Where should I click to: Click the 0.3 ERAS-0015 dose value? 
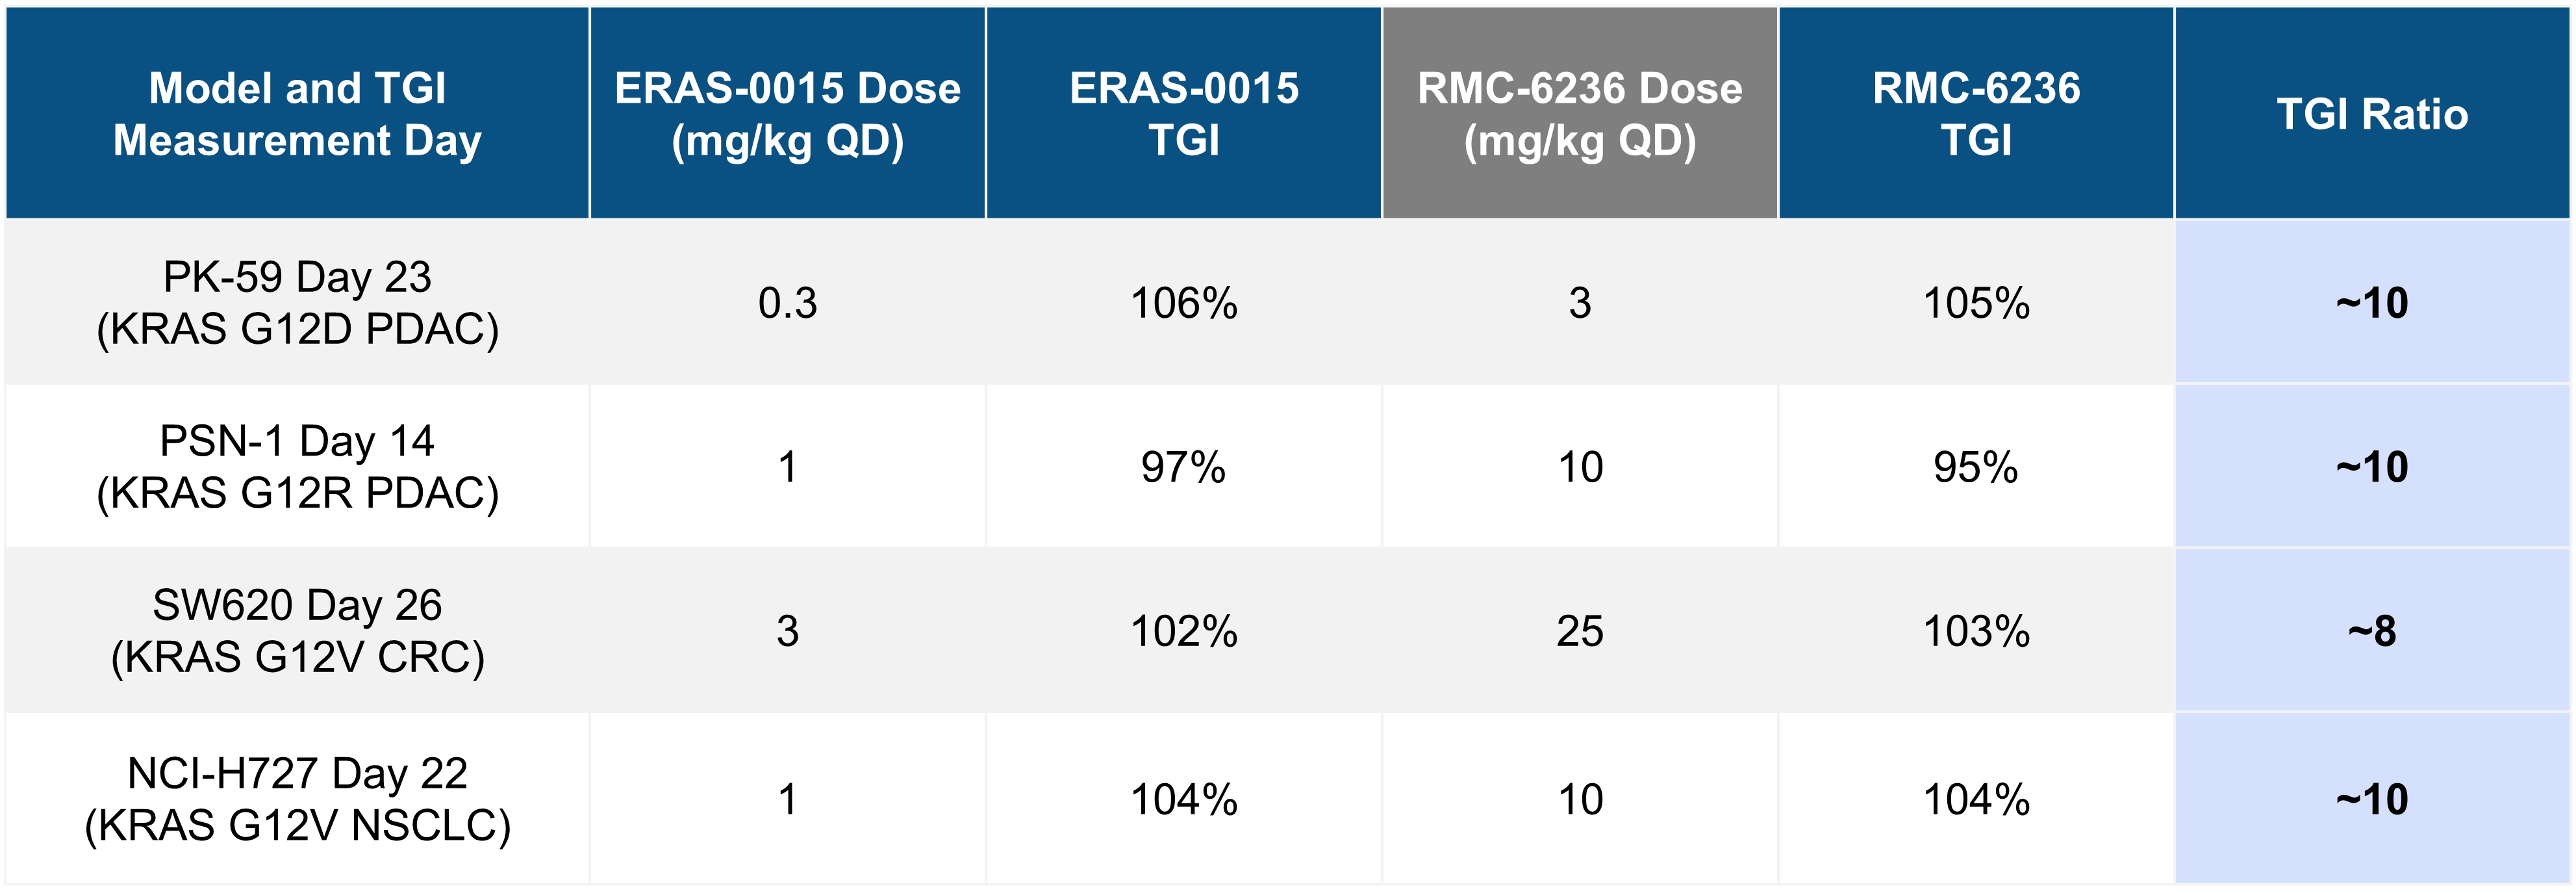coord(787,302)
